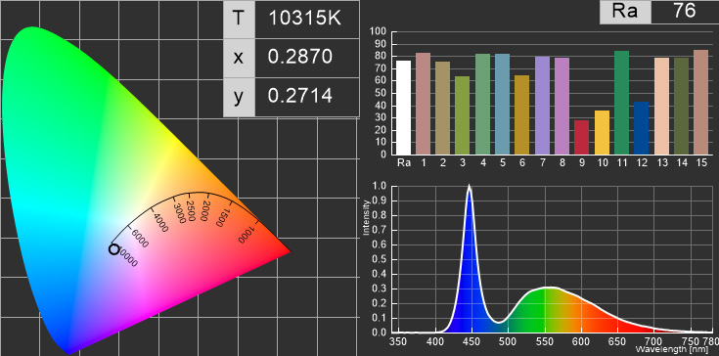The width and height of the screenshot is (719, 356).
Task: Click the Ra value field showing 76
Action: (685, 12)
